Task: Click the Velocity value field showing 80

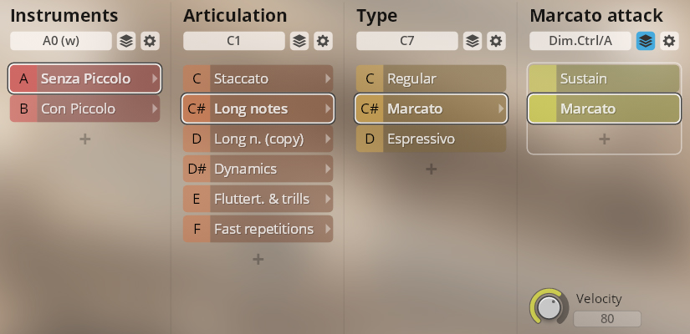Action: (607, 319)
